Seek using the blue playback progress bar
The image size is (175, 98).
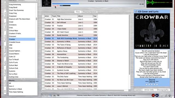[x=95, y=4]
